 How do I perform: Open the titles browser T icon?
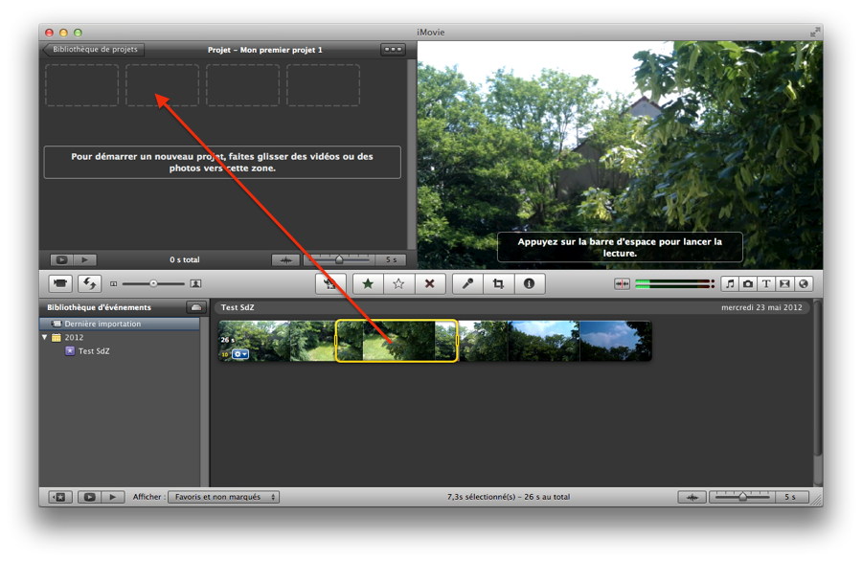(766, 283)
